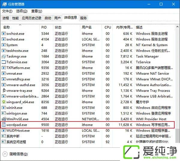Select the System process icon
180x161 pixels.
click(4, 45)
